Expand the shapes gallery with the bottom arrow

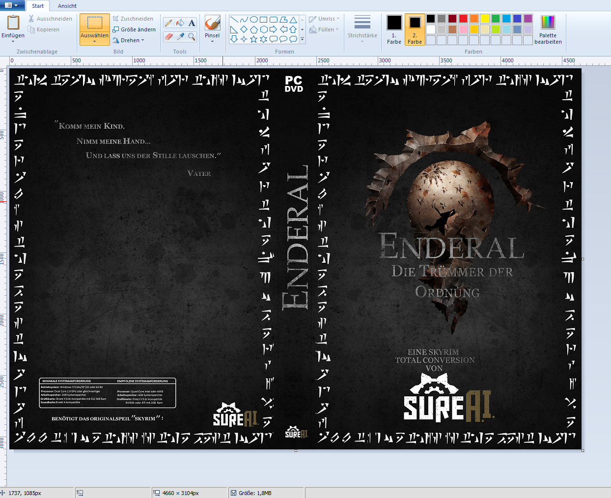(x=303, y=39)
